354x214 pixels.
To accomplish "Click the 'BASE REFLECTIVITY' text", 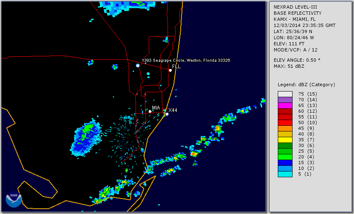I will (297, 13).
